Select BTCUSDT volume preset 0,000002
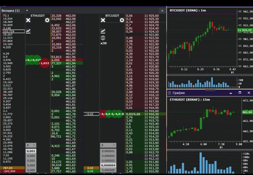The height and width of the screenshot is (175, 253). 108,156
